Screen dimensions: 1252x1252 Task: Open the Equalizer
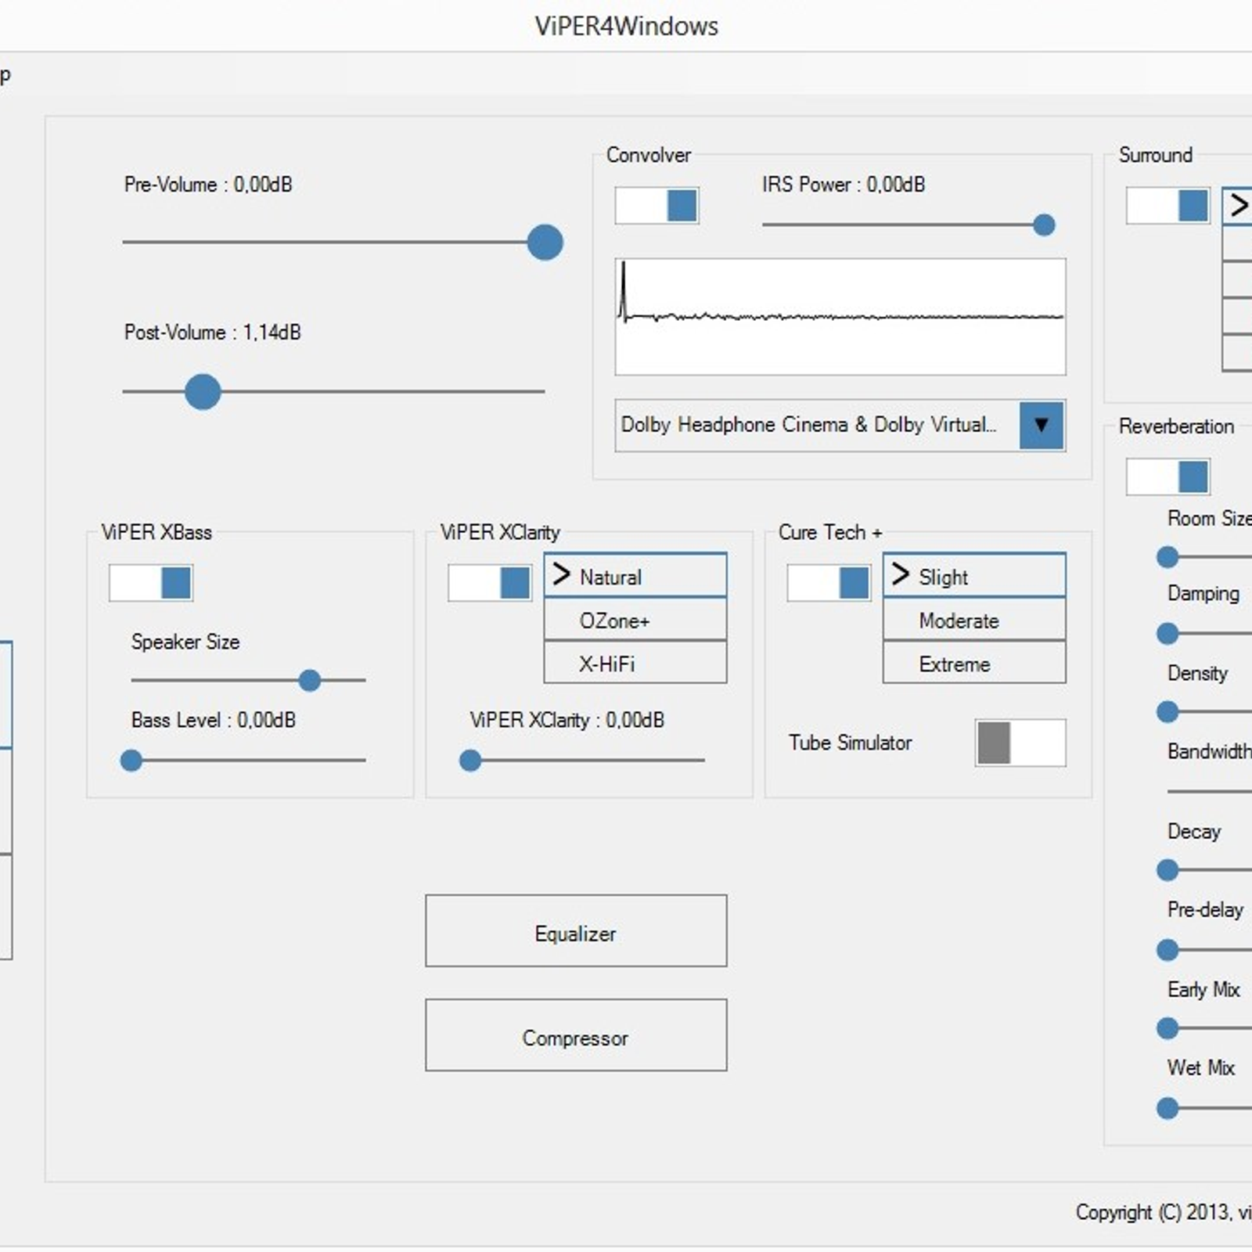pos(576,931)
